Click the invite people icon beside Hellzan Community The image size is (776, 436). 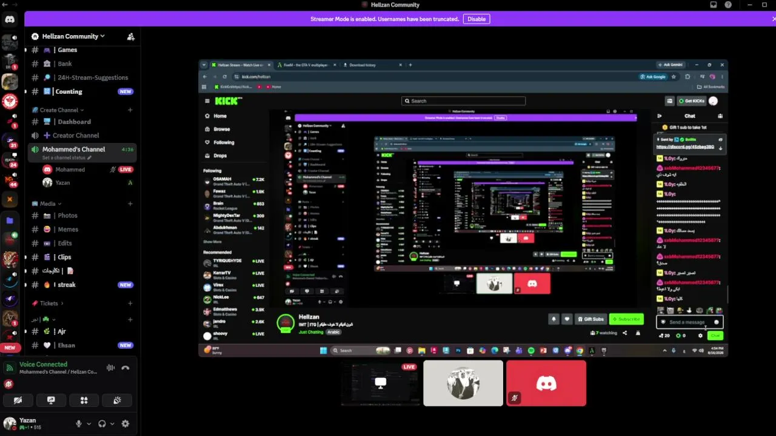click(131, 36)
